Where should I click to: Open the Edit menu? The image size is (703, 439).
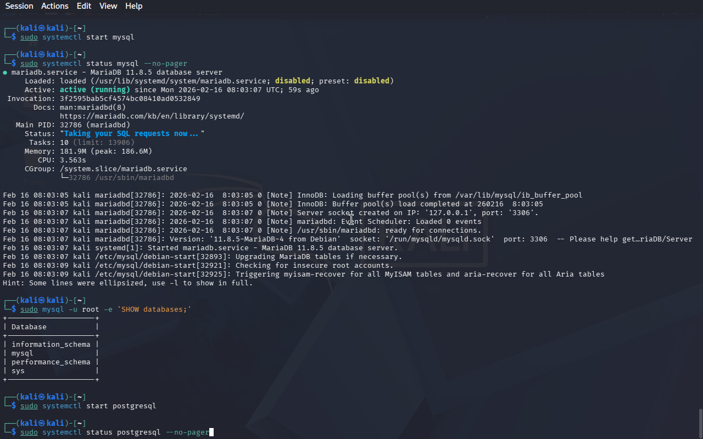[x=84, y=6]
